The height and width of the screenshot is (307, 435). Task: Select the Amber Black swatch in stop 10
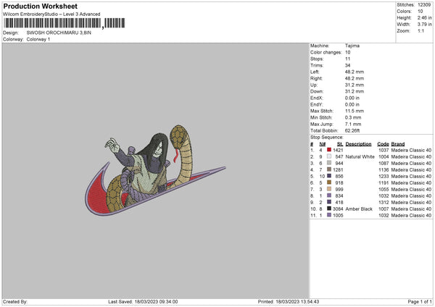click(329, 209)
